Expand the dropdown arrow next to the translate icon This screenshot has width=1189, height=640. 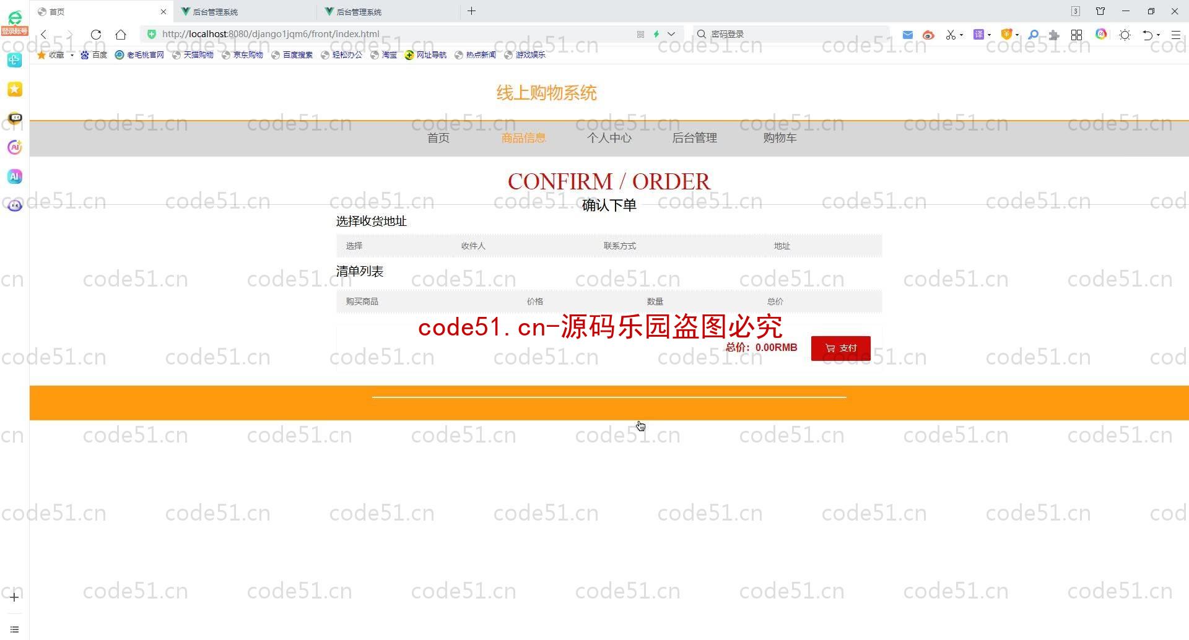pos(989,35)
